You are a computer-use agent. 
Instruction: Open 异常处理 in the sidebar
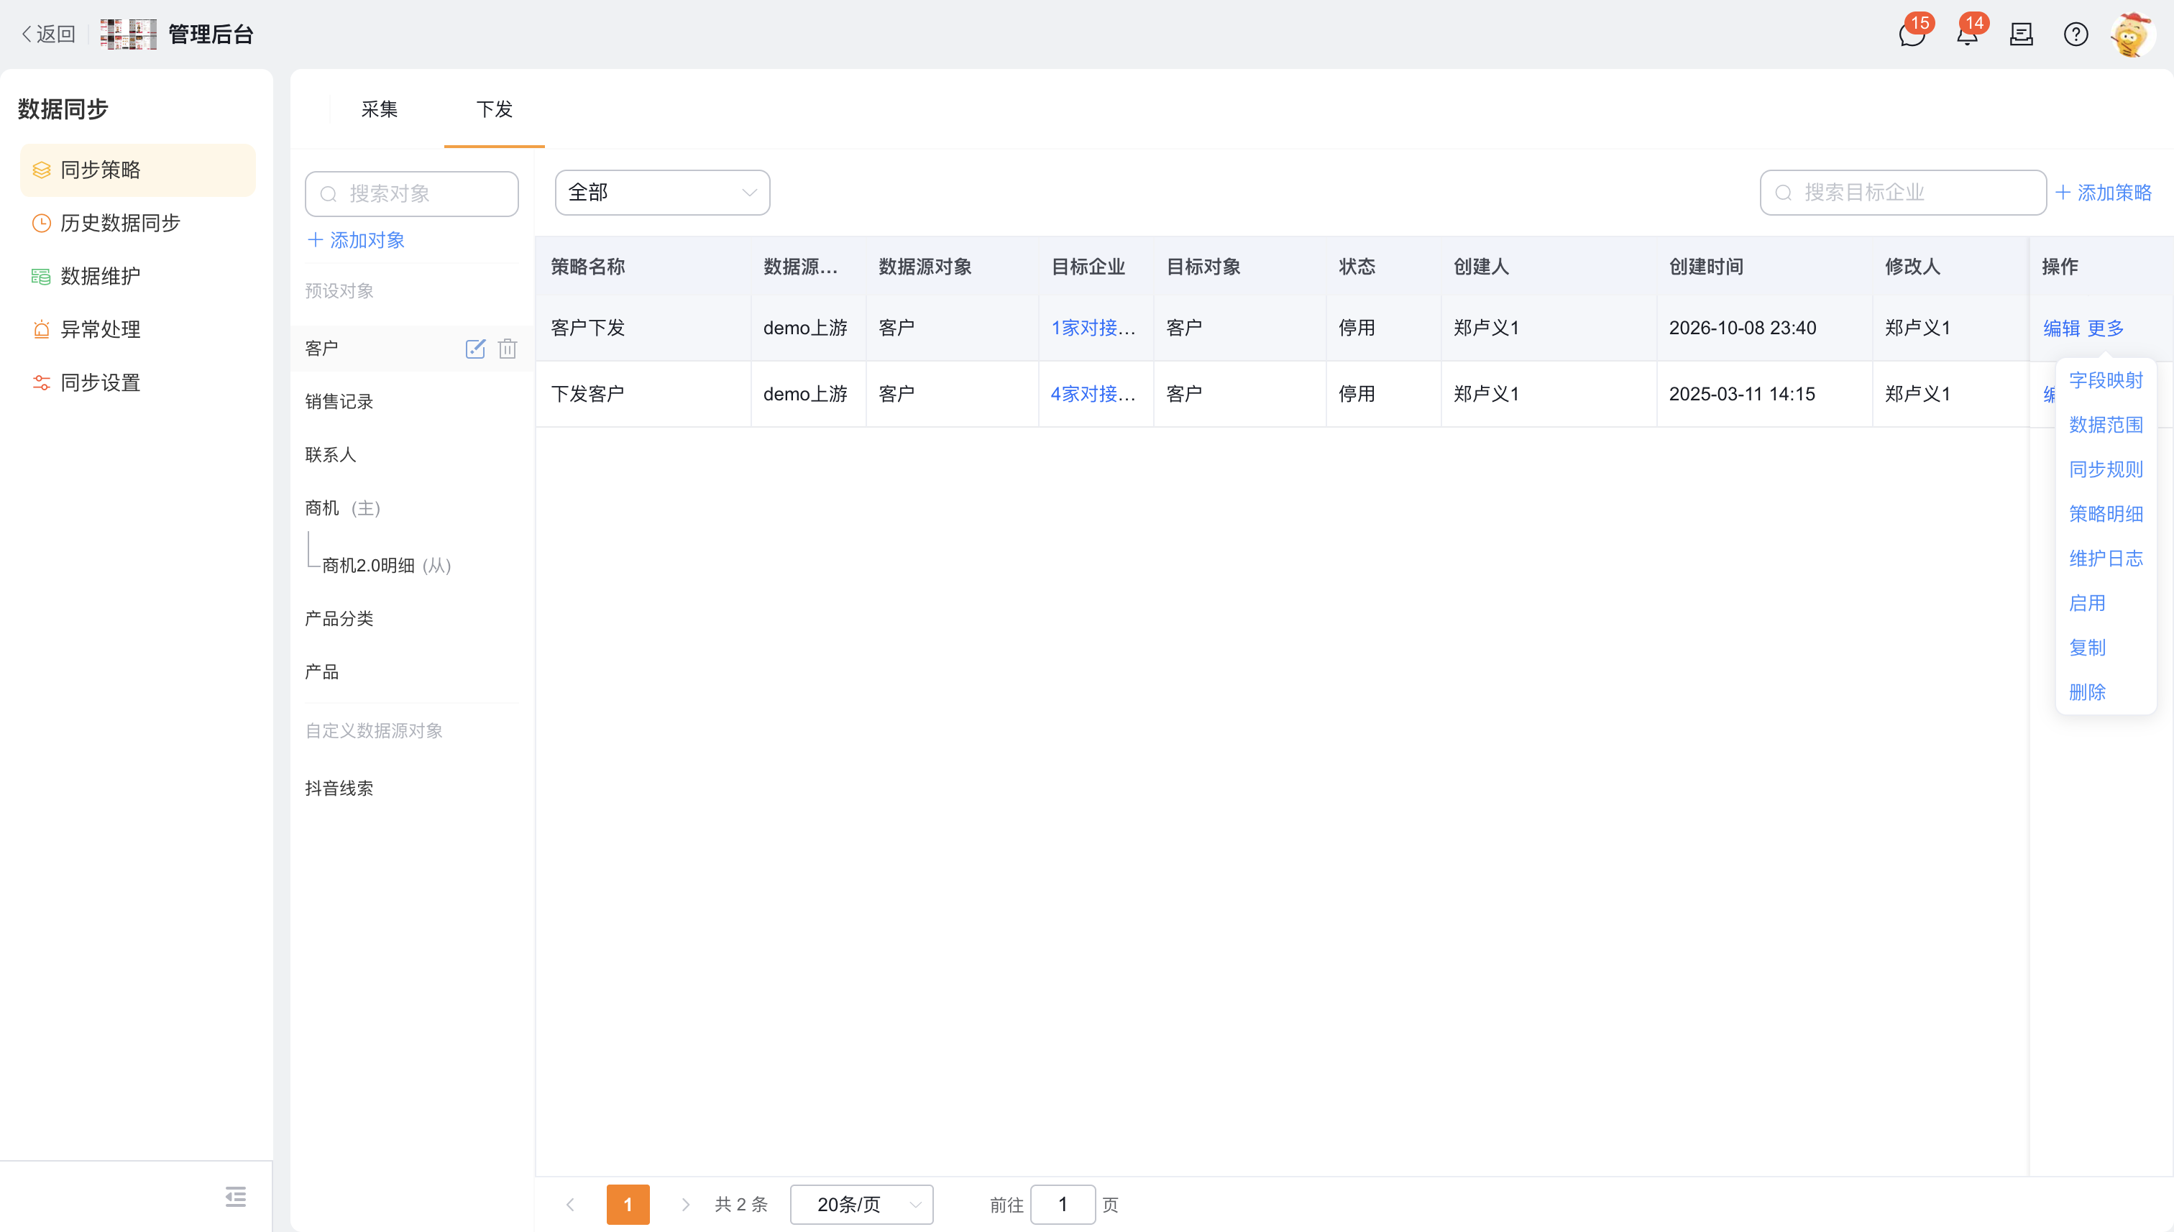tap(138, 330)
